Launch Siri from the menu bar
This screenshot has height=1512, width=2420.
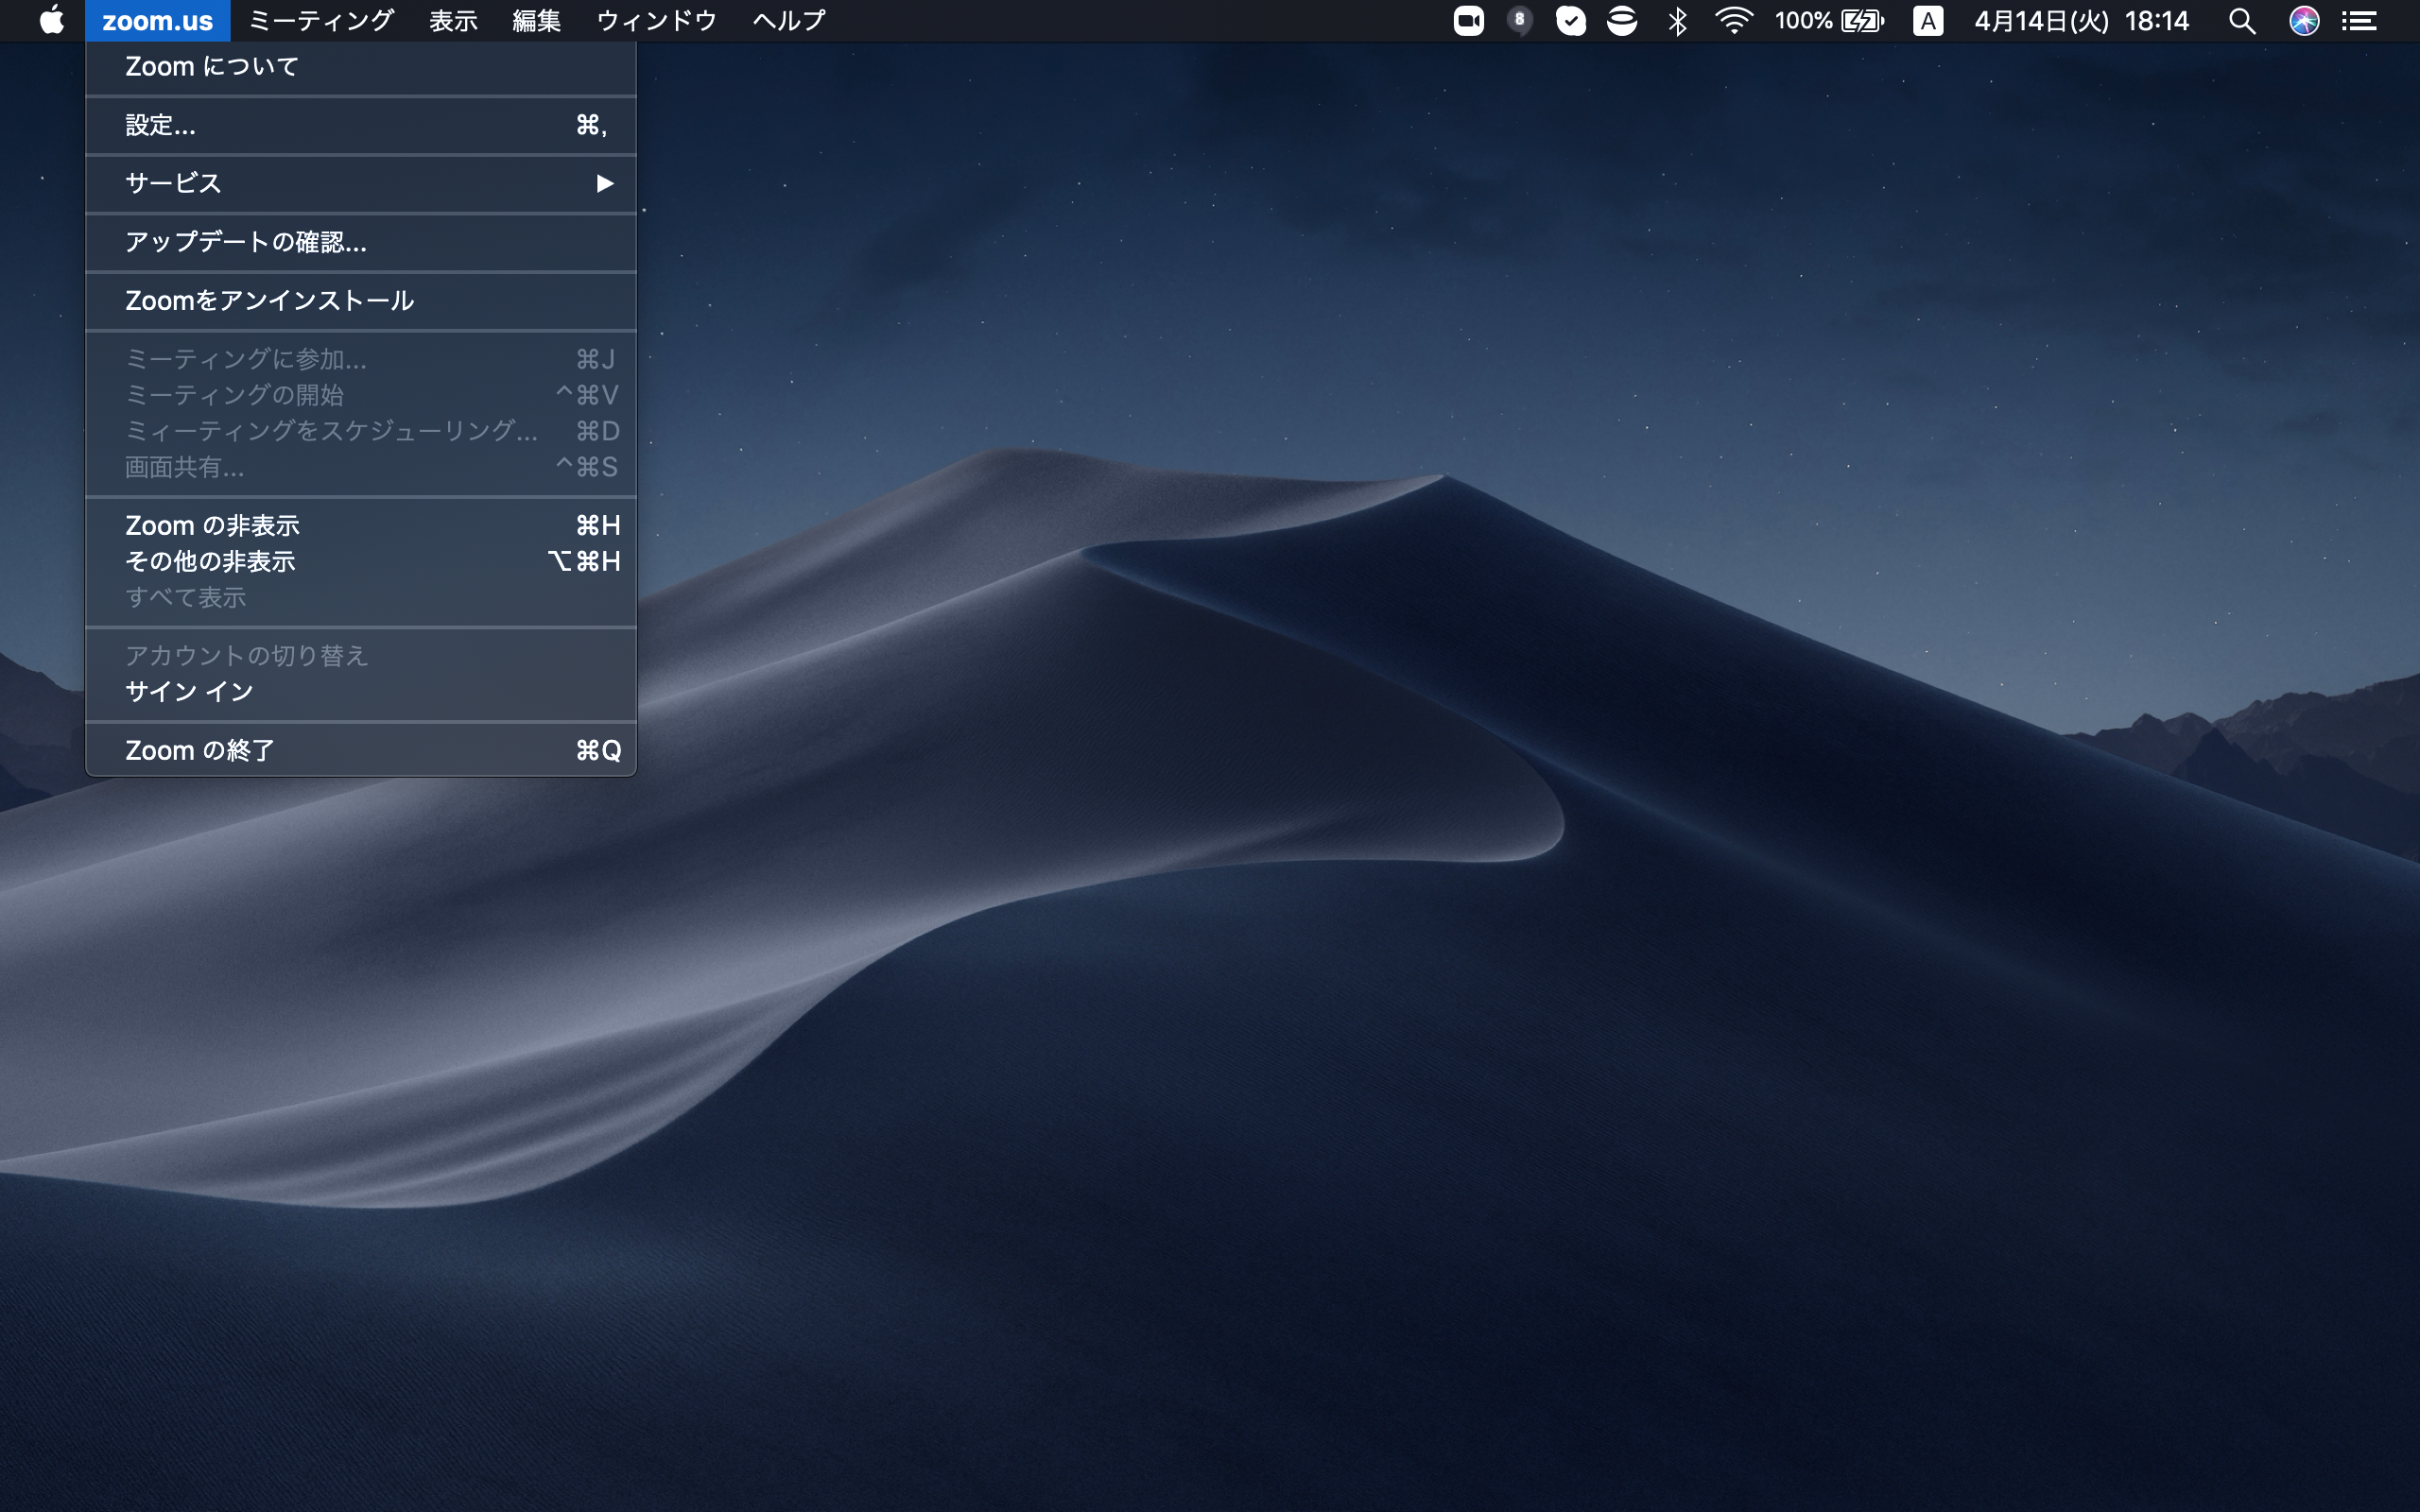[2304, 21]
